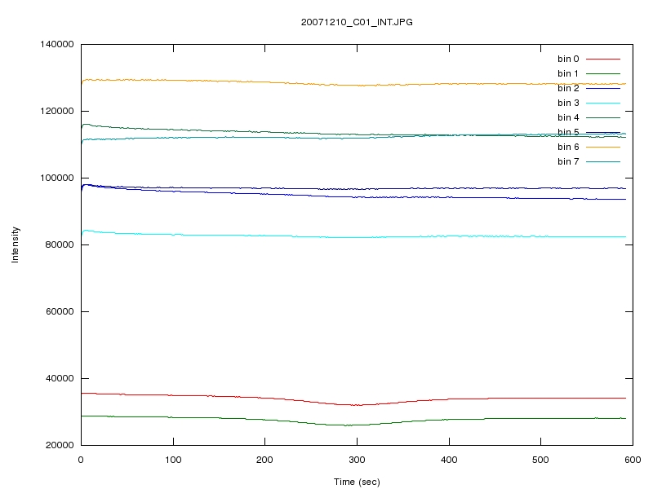The width and height of the screenshot is (653, 489).
Task: Click the 200 x-axis tick label
Action: [x=264, y=460]
